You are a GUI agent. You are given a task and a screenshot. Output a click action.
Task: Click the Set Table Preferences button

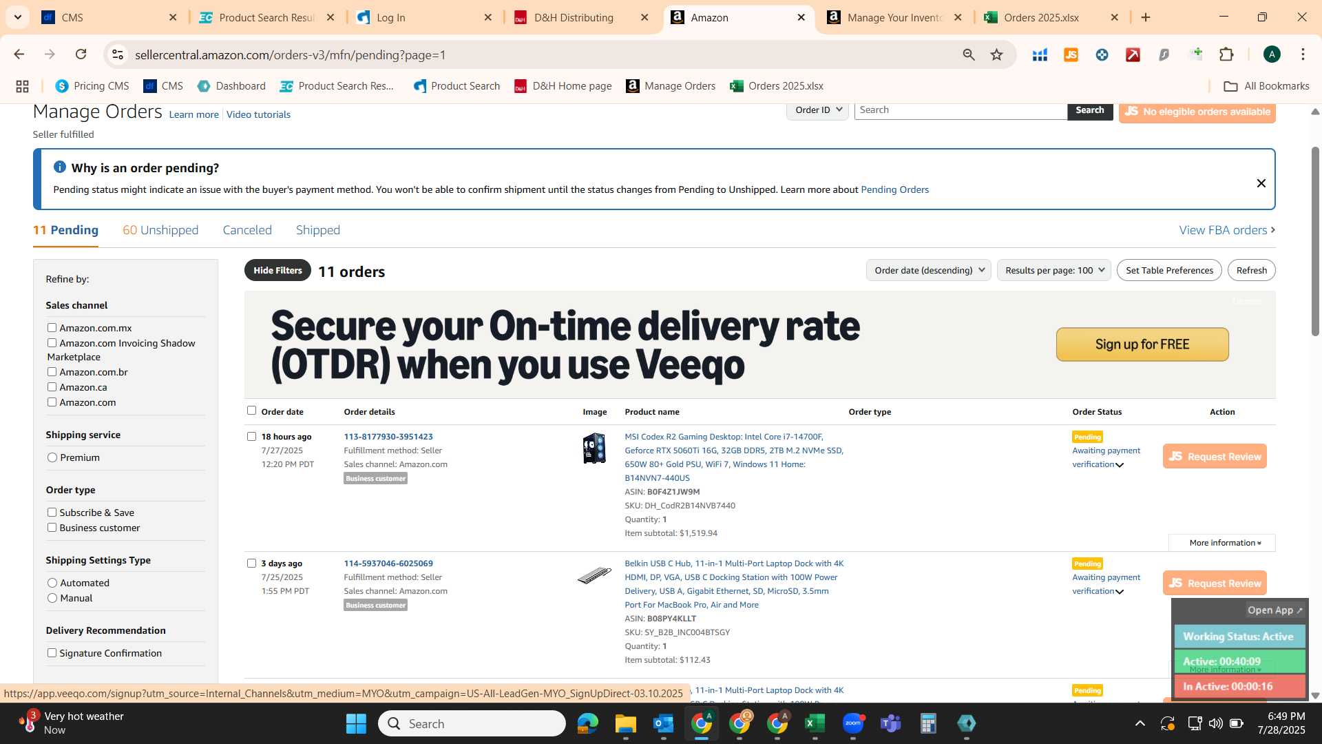[x=1169, y=270]
